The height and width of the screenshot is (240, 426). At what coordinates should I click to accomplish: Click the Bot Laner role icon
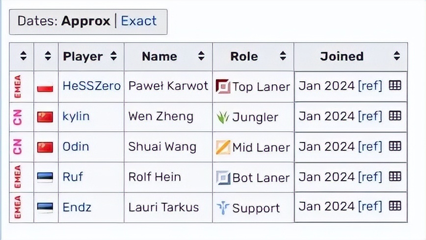pos(223,177)
